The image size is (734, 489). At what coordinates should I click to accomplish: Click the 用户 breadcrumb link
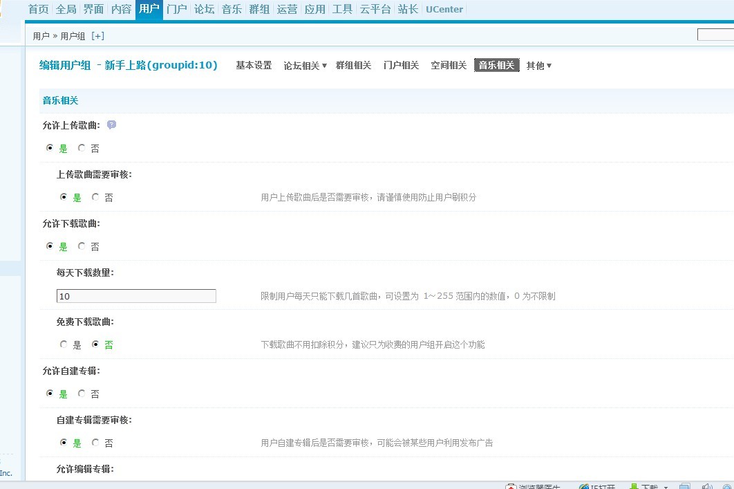point(41,36)
